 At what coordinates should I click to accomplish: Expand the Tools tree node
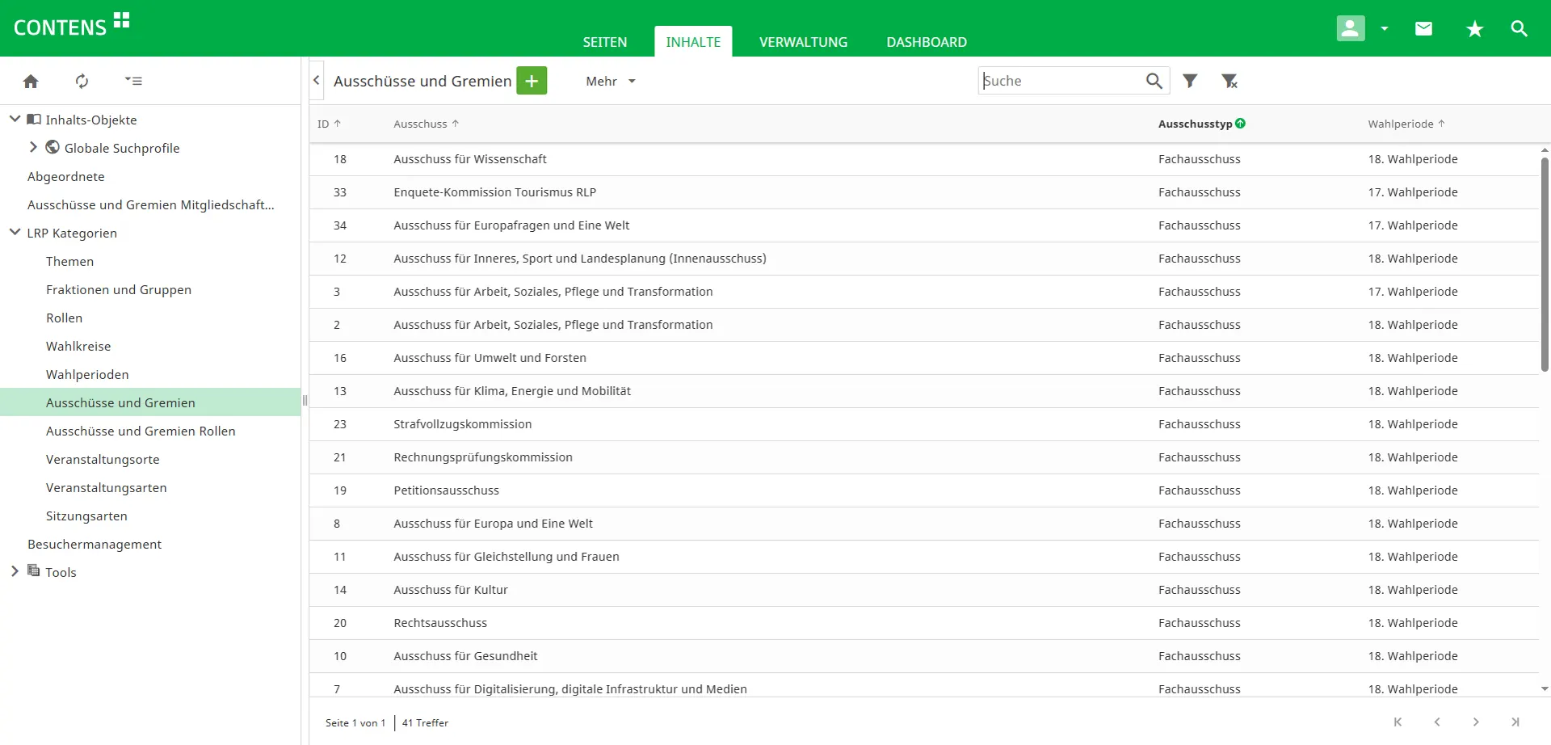point(15,571)
